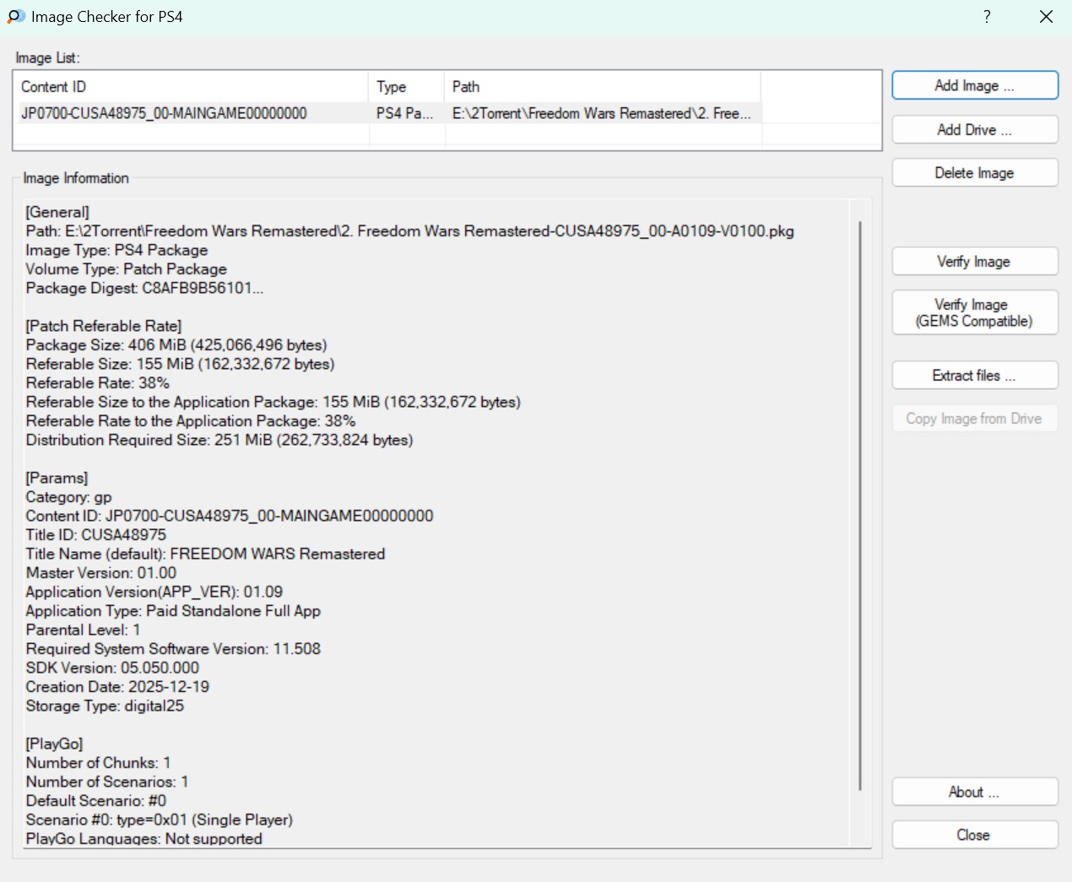Click the 'PS4 Pa...' type cell
This screenshot has width=1072, height=882.
click(x=405, y=113)
